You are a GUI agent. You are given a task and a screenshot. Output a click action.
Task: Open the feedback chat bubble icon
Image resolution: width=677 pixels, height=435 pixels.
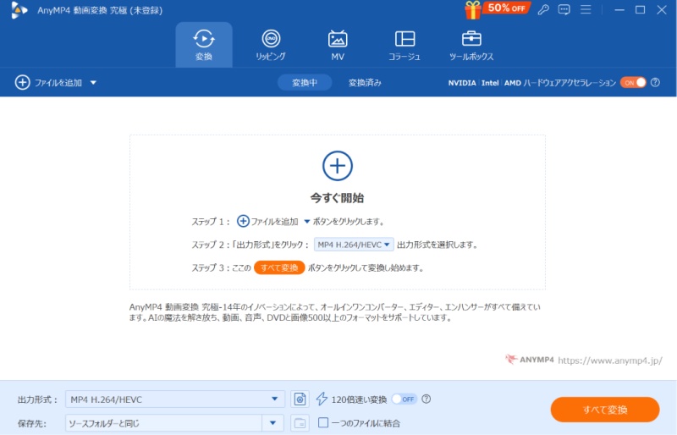pos(564,9)
